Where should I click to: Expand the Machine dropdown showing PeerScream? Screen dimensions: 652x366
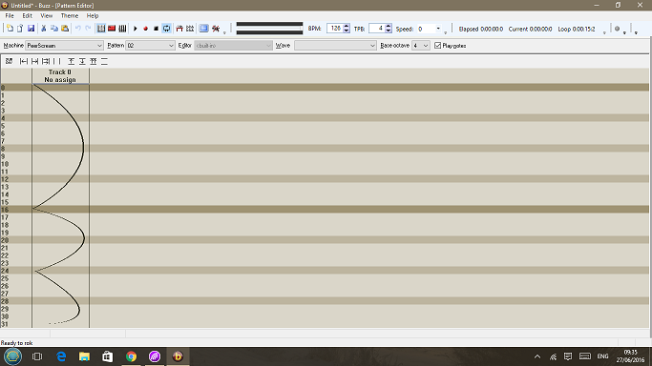64,46
